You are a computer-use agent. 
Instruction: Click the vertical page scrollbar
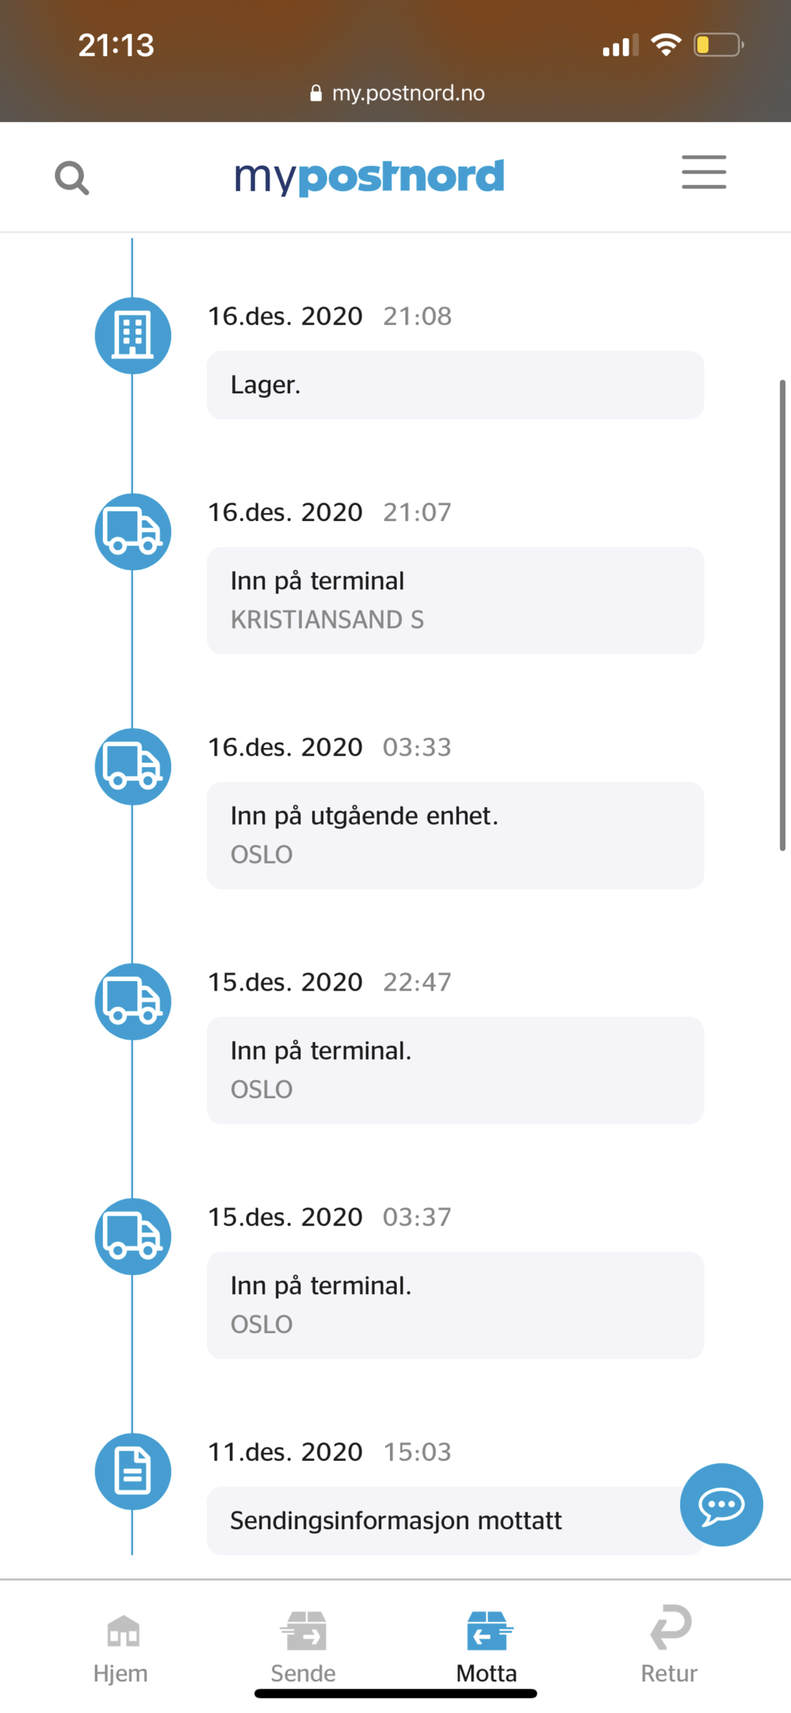coord(782,615)
